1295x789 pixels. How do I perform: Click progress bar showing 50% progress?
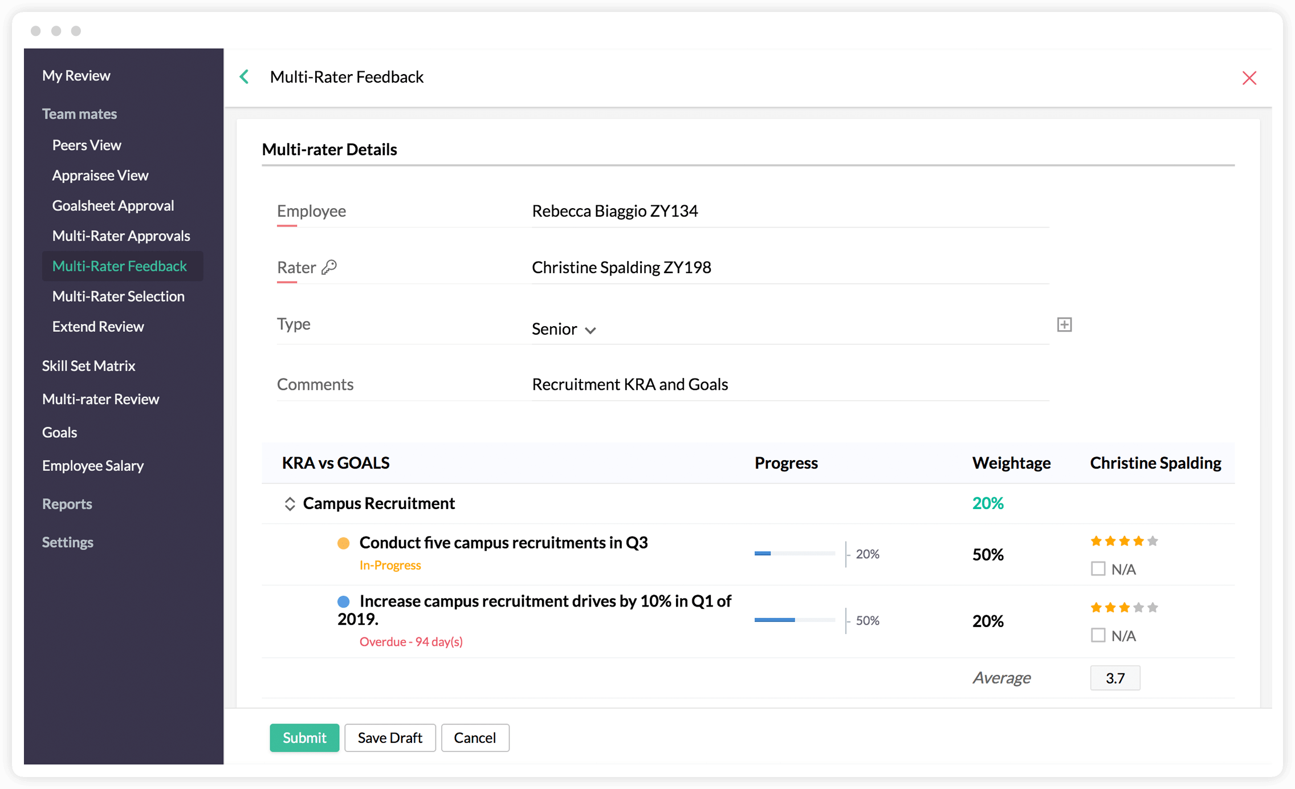click(x=794, y=620)
